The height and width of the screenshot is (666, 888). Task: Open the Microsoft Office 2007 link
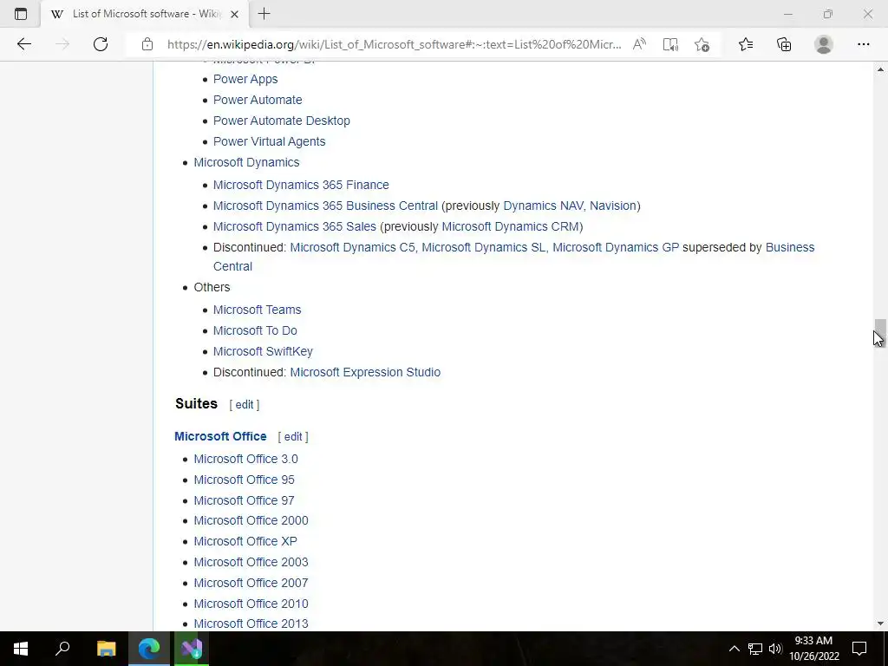tap(251, 584)
